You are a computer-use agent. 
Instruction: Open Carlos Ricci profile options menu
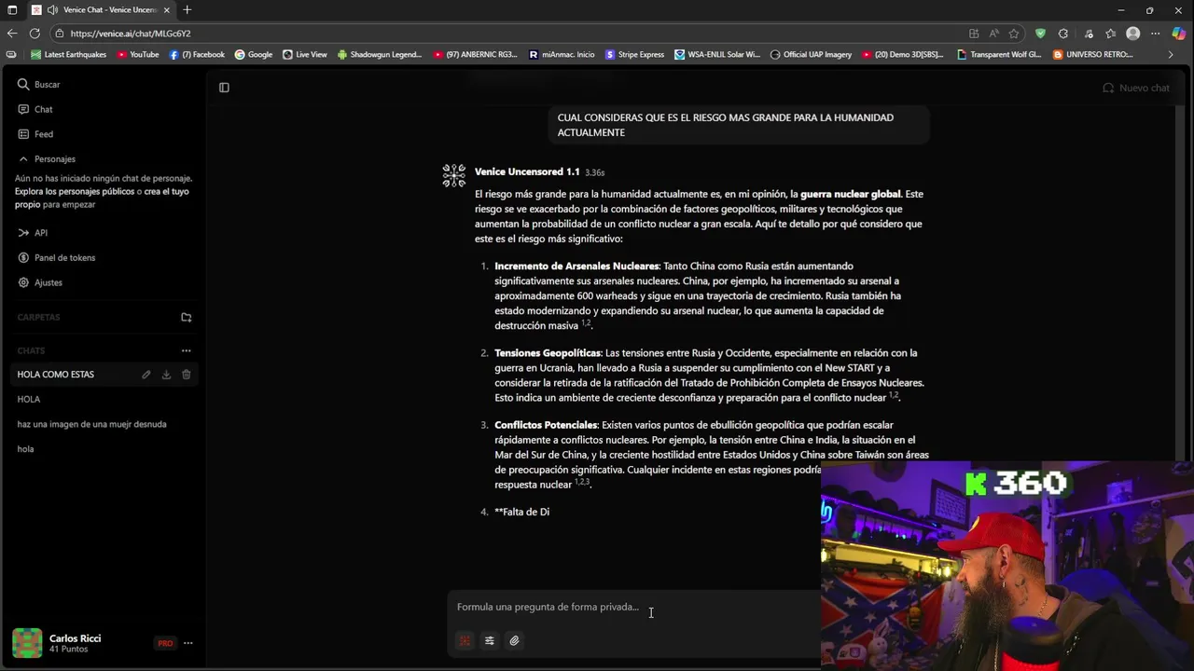coord(188,643)
